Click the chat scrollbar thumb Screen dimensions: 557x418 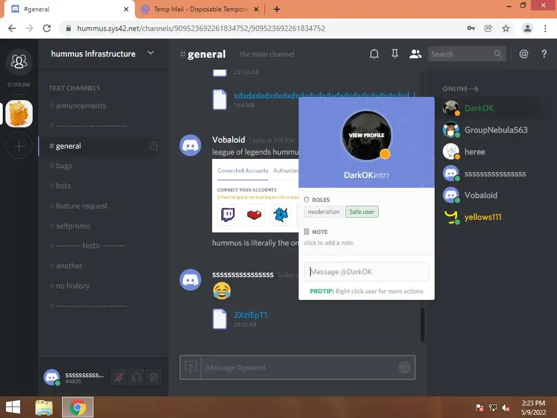pos(422,324)
